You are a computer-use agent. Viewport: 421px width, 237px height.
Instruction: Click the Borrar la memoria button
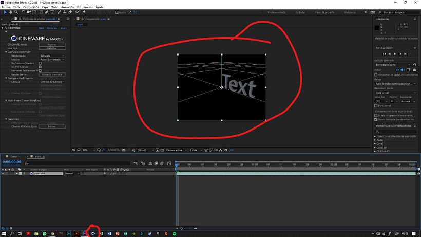[52, 75]
